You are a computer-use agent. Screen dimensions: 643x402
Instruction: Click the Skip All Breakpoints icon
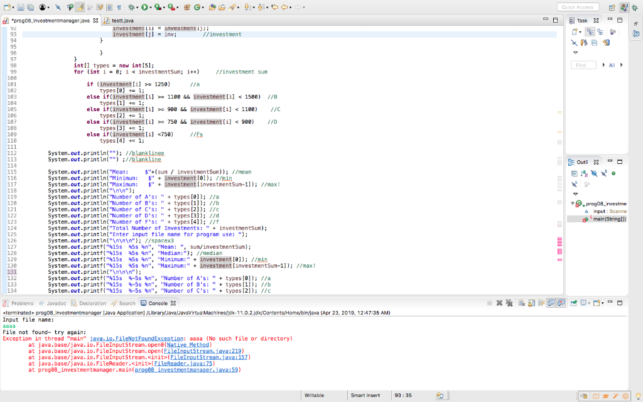point(58,8)
